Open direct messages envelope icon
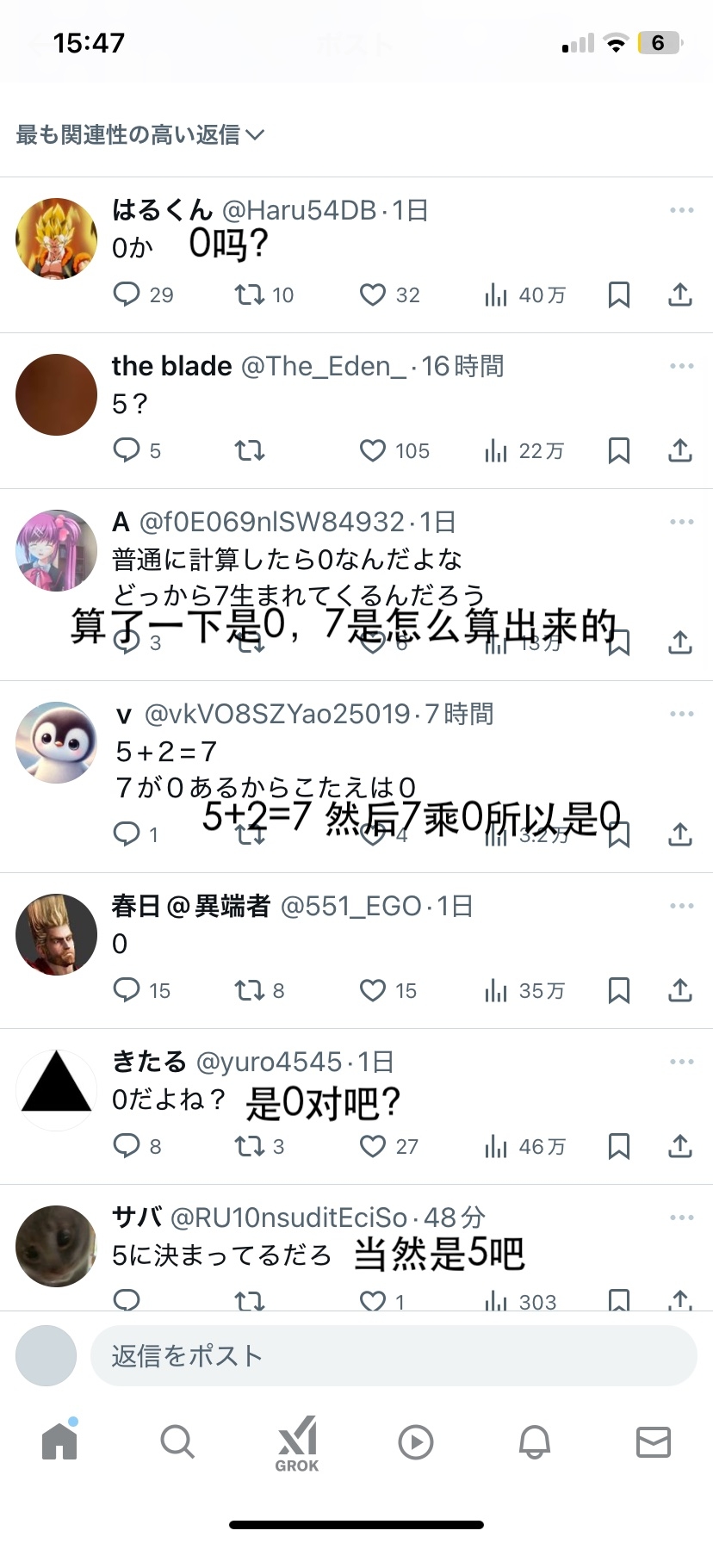This screenshot has width=713, height=1543. pos(654,1441)
